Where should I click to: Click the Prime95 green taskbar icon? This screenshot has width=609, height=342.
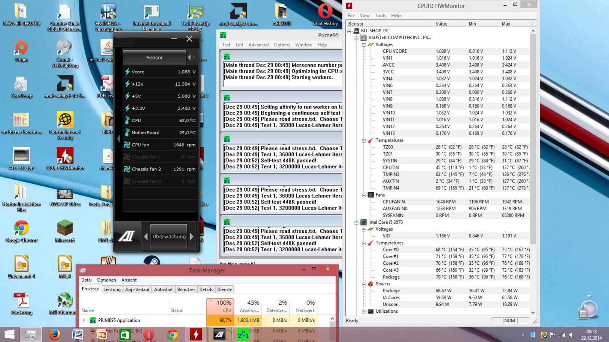[243, 334]
